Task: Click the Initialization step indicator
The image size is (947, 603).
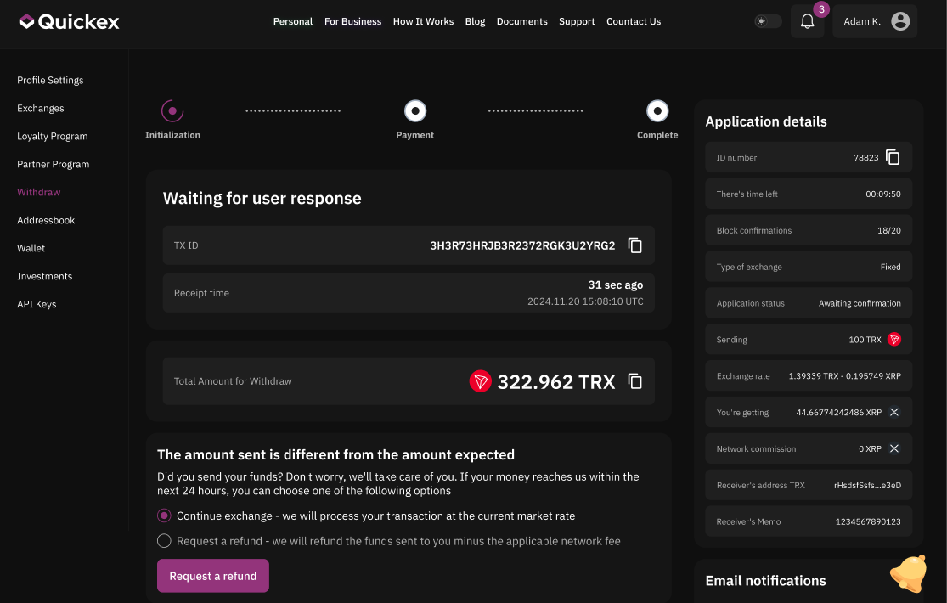Action: tap(172, 111)
